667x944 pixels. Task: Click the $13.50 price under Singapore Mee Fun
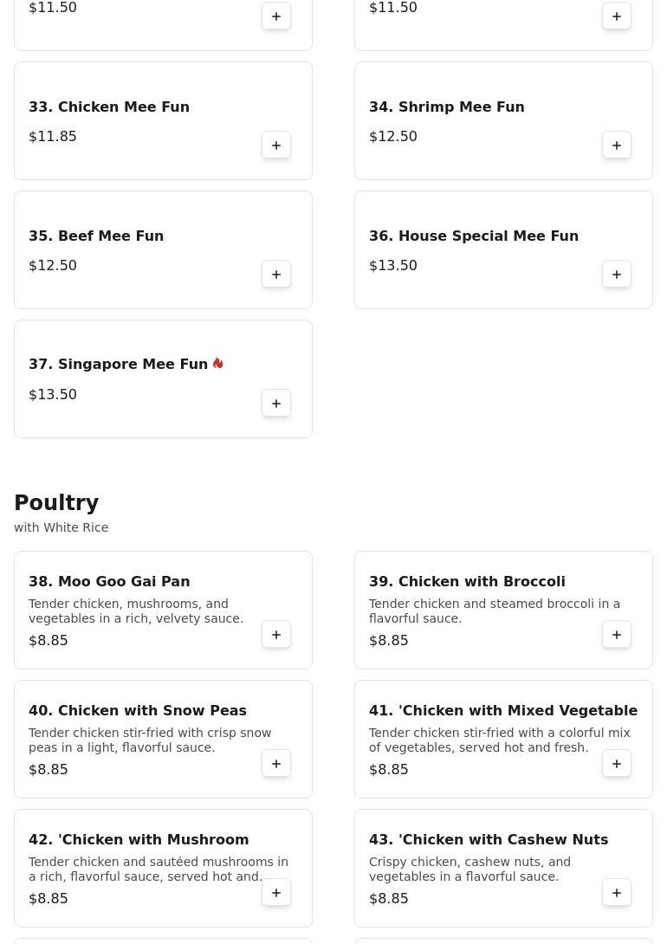click(53, 394)
